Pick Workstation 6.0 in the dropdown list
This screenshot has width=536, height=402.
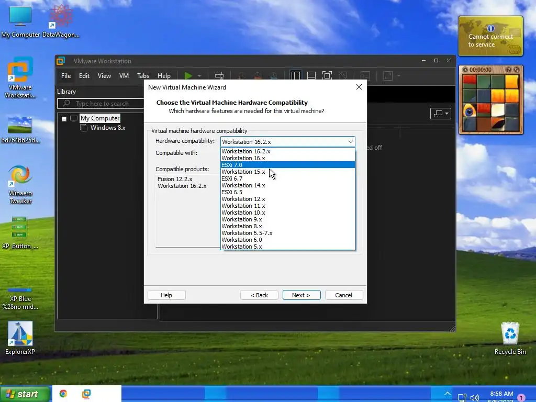(288, 240)
